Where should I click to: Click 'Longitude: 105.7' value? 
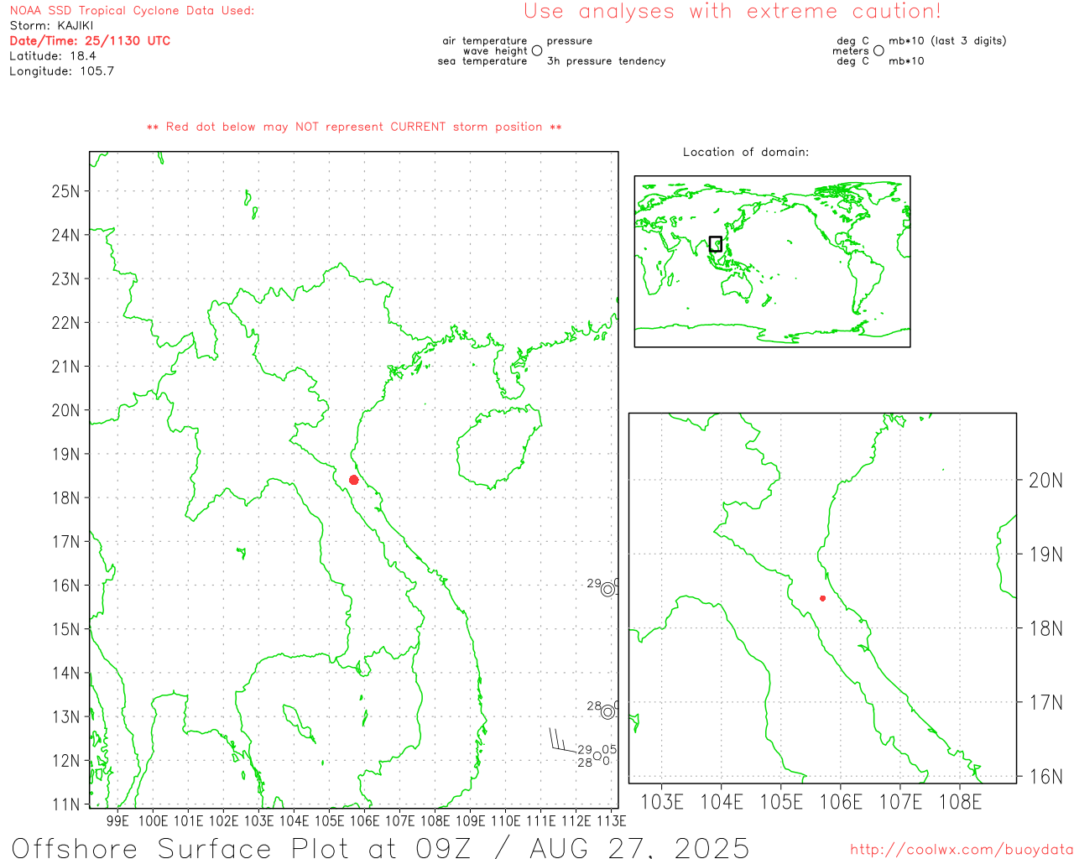61,70
